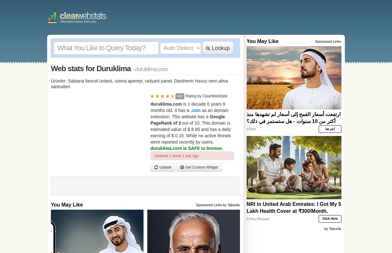Click the checkmark icon on Get Custom Widget

click(182, 167)
